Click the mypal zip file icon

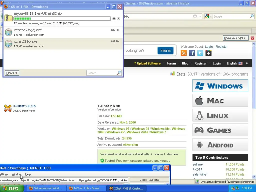(8, 18)
